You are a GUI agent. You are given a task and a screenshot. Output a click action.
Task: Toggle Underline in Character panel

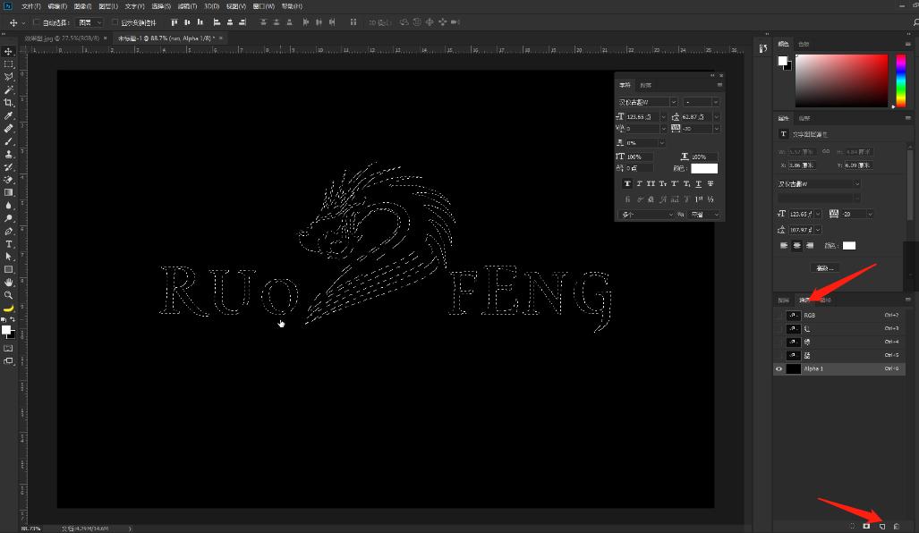pos(698,184)
